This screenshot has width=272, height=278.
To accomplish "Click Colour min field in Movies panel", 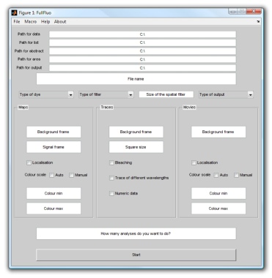I will point(218,193).
